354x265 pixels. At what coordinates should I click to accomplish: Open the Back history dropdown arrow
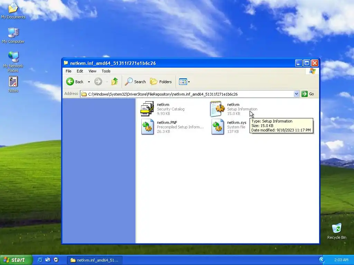coord(89,82)
